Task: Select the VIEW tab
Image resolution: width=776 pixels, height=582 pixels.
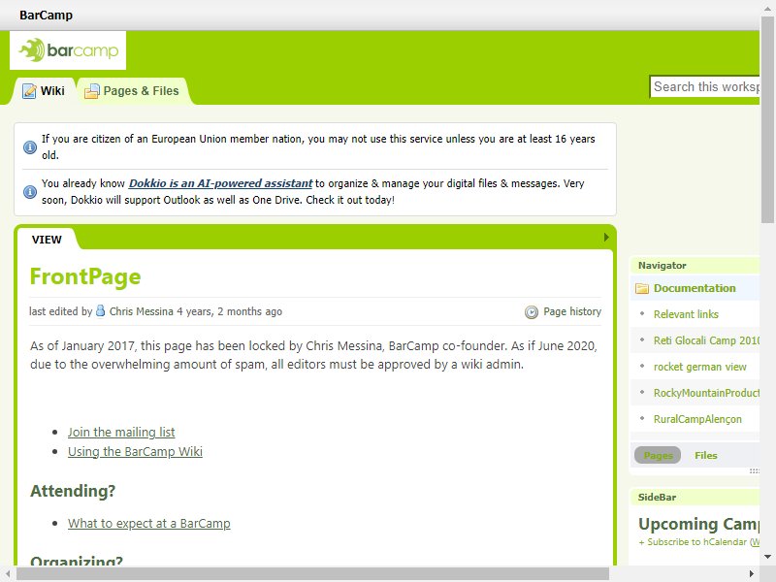Action: coord(47,240)
